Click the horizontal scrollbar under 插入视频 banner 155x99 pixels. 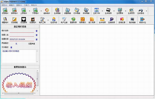click(19, 93)
